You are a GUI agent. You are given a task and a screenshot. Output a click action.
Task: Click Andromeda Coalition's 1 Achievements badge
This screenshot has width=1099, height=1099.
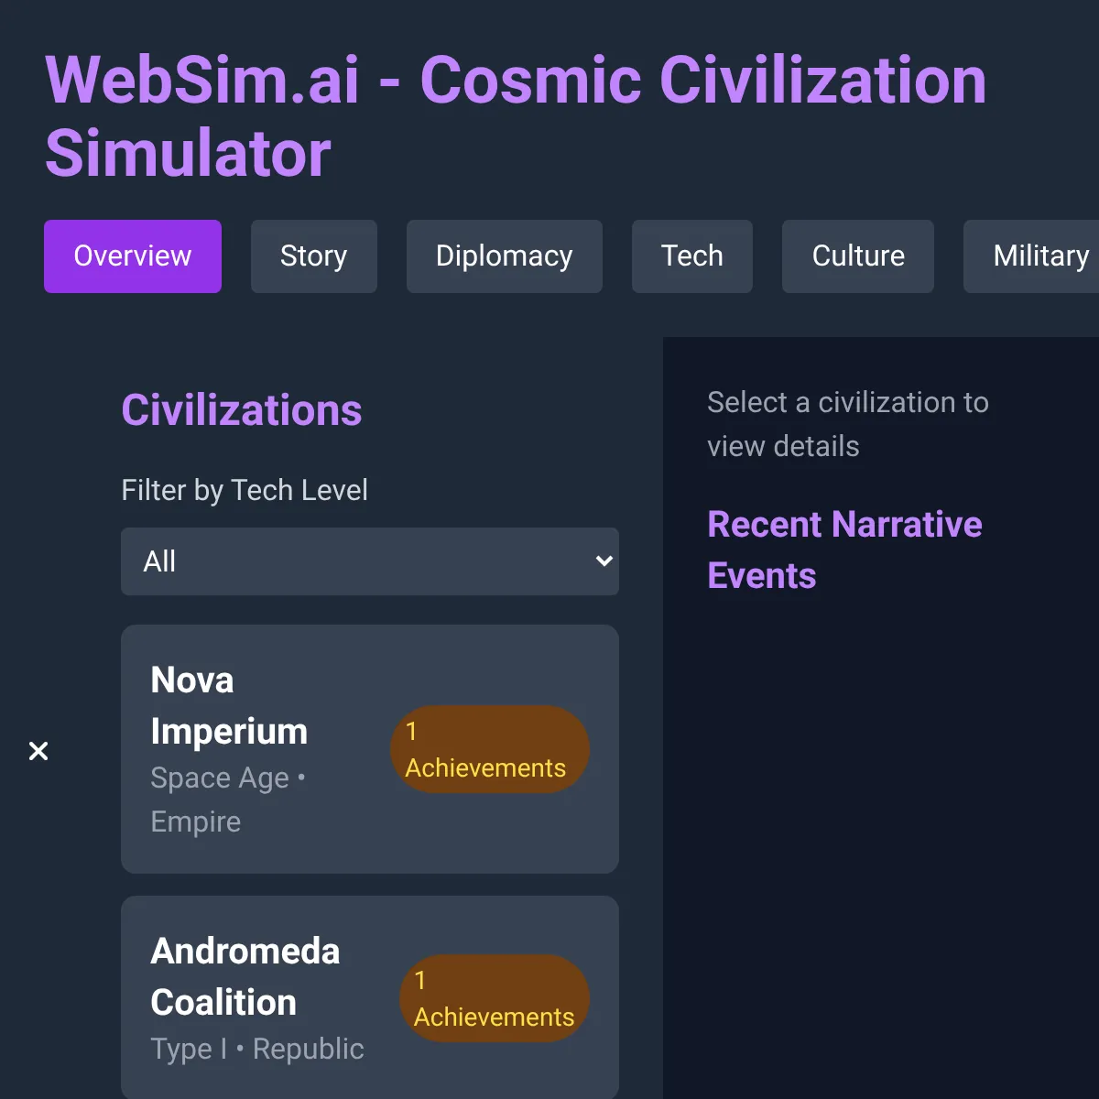coord(495,998)
